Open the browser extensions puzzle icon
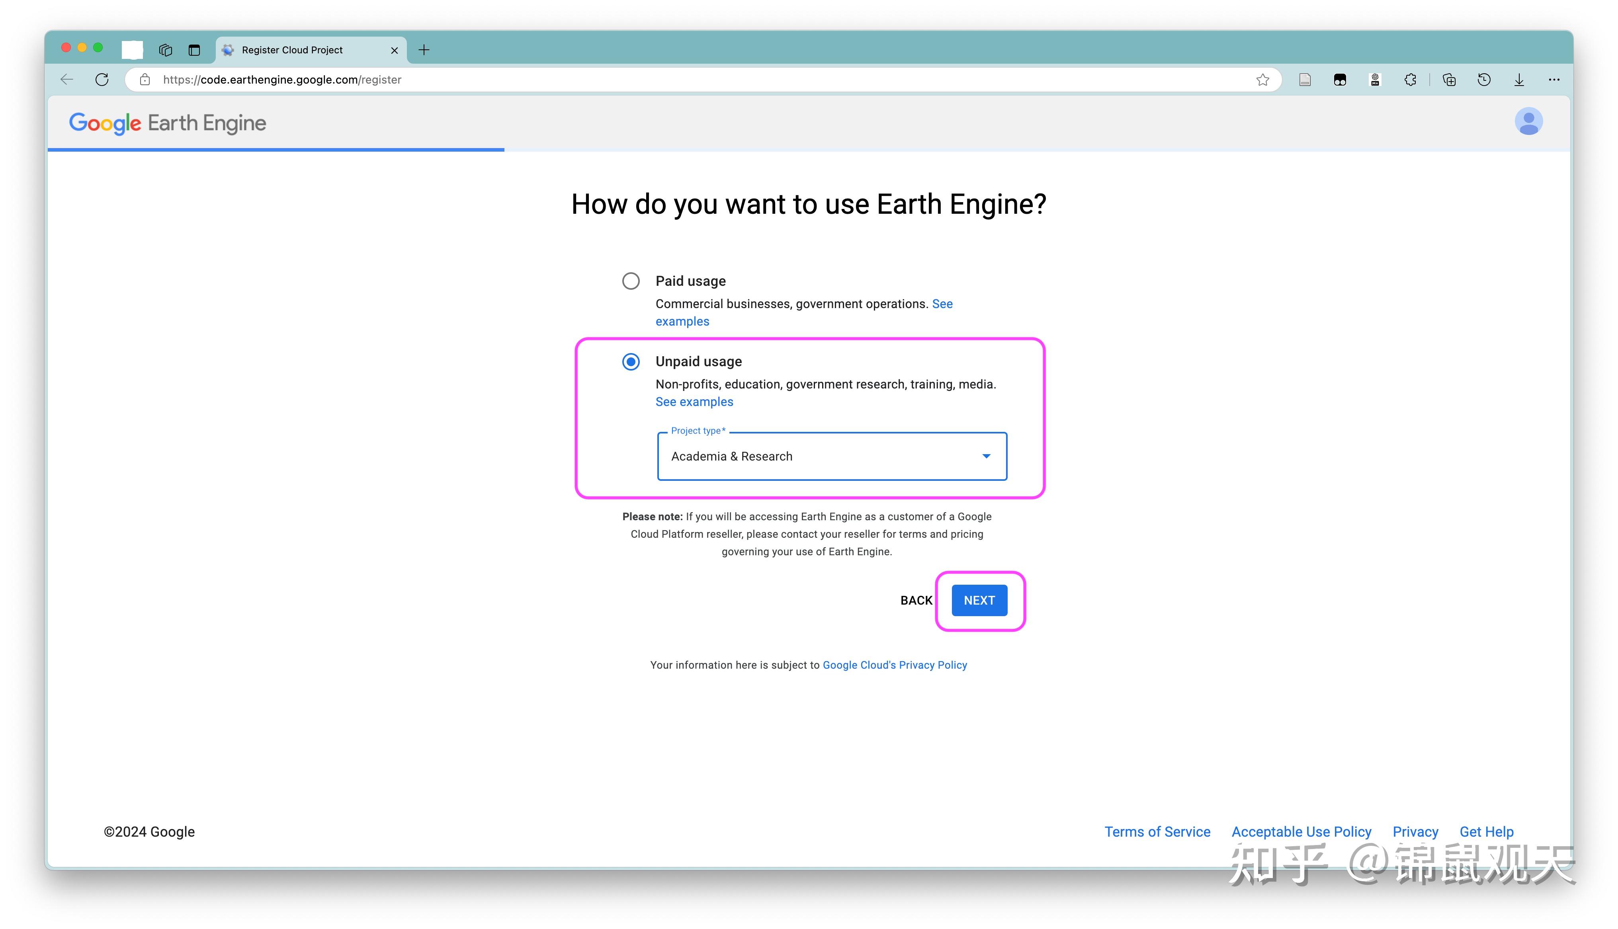 point(1410,80)
